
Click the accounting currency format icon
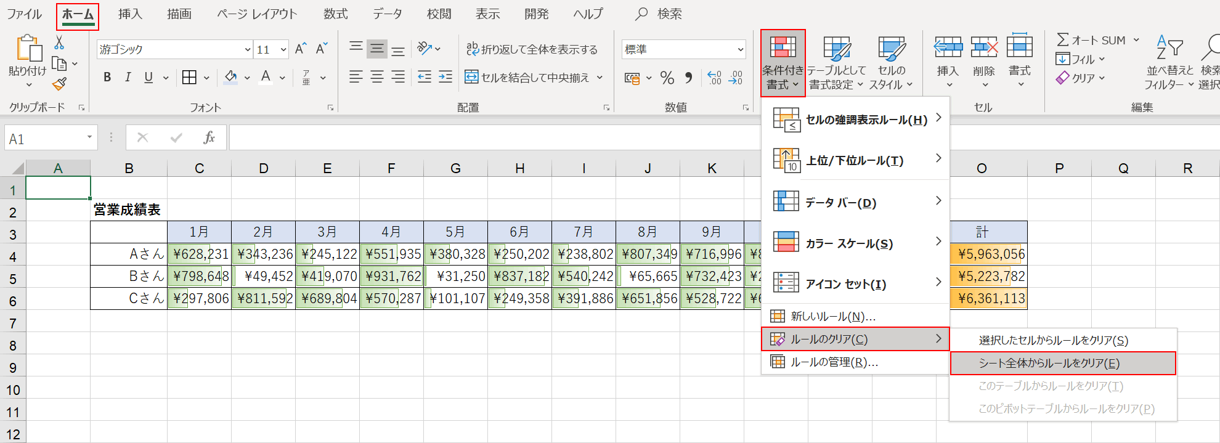(632, 78)
